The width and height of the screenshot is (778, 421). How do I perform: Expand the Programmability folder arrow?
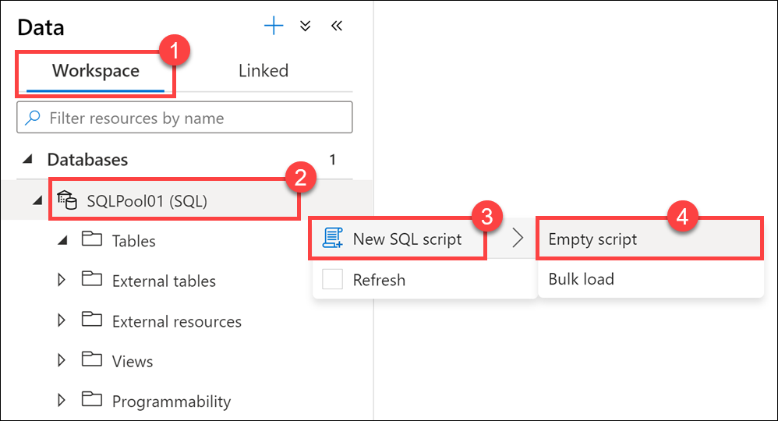click(62, 402)
